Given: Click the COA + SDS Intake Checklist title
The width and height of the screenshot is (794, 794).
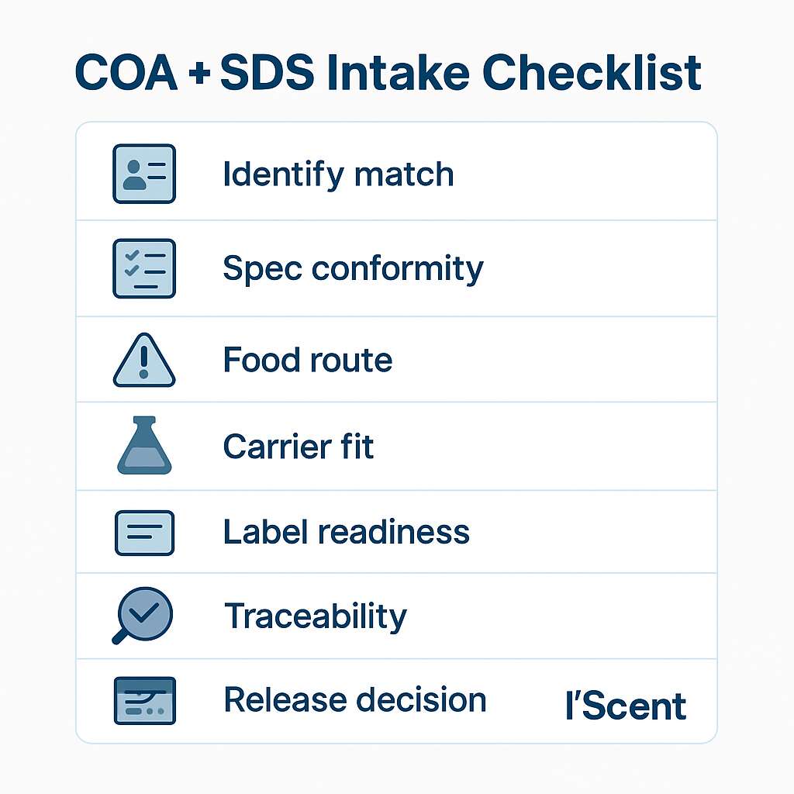Looking at the screenshot, I should [x=388, y=73].
